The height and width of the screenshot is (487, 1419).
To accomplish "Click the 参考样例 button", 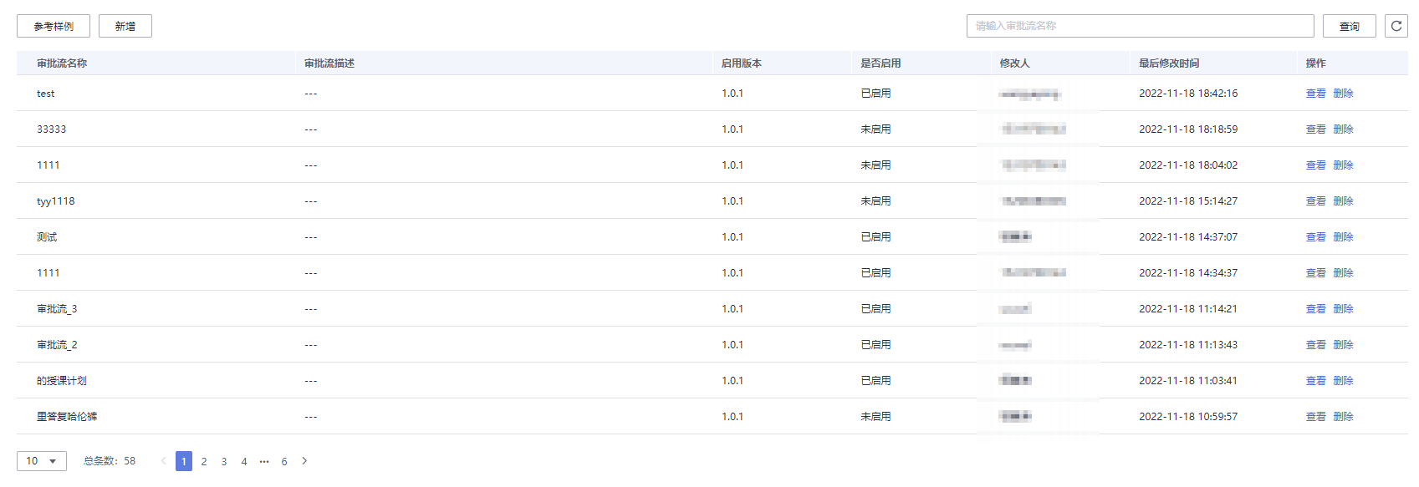I will coord(54,26).
